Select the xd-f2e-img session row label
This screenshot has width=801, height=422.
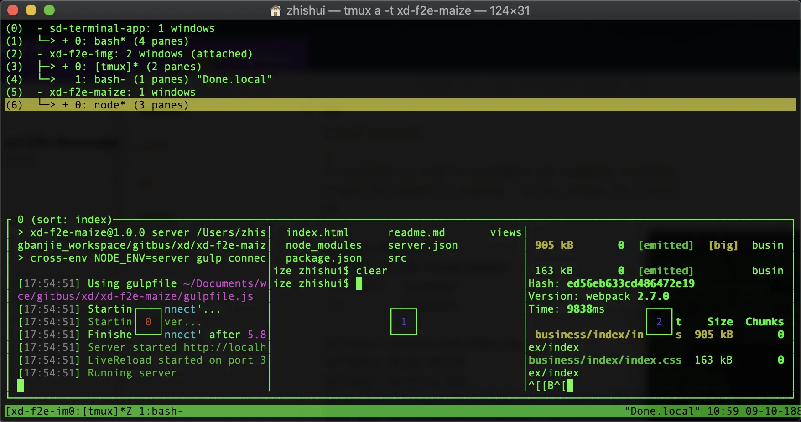point(151,54)
